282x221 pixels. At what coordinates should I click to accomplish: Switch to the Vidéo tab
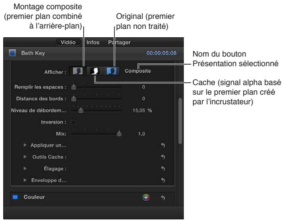68,43
